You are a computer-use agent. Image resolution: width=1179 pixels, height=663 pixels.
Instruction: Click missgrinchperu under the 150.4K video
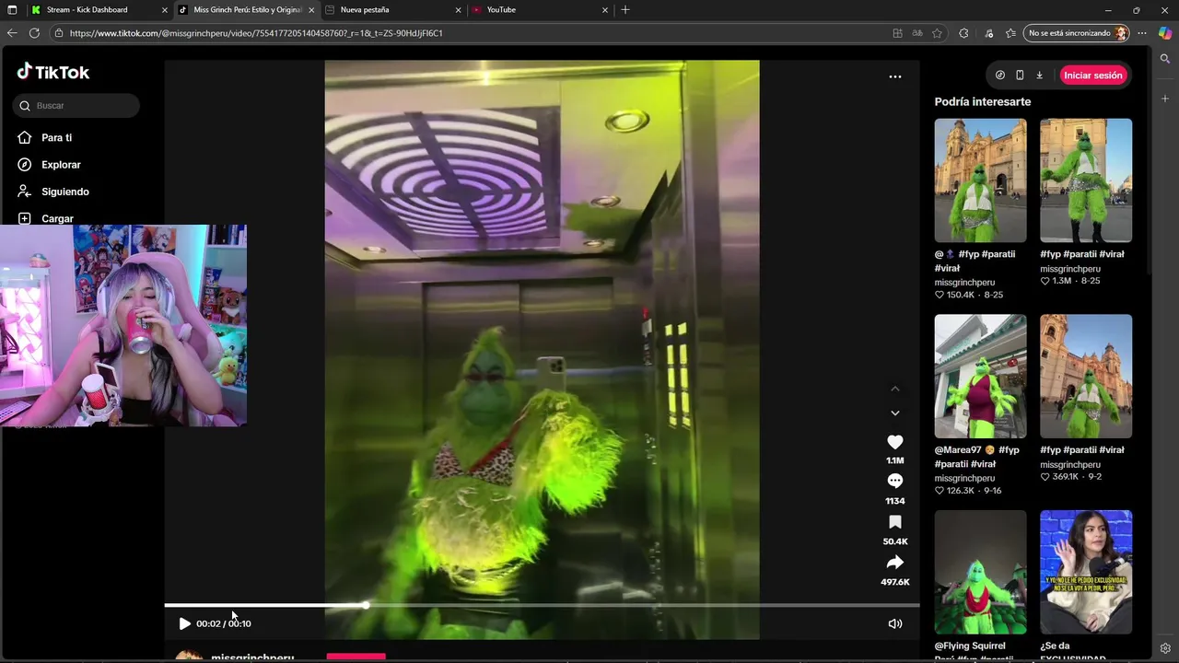tap(964, 283)
